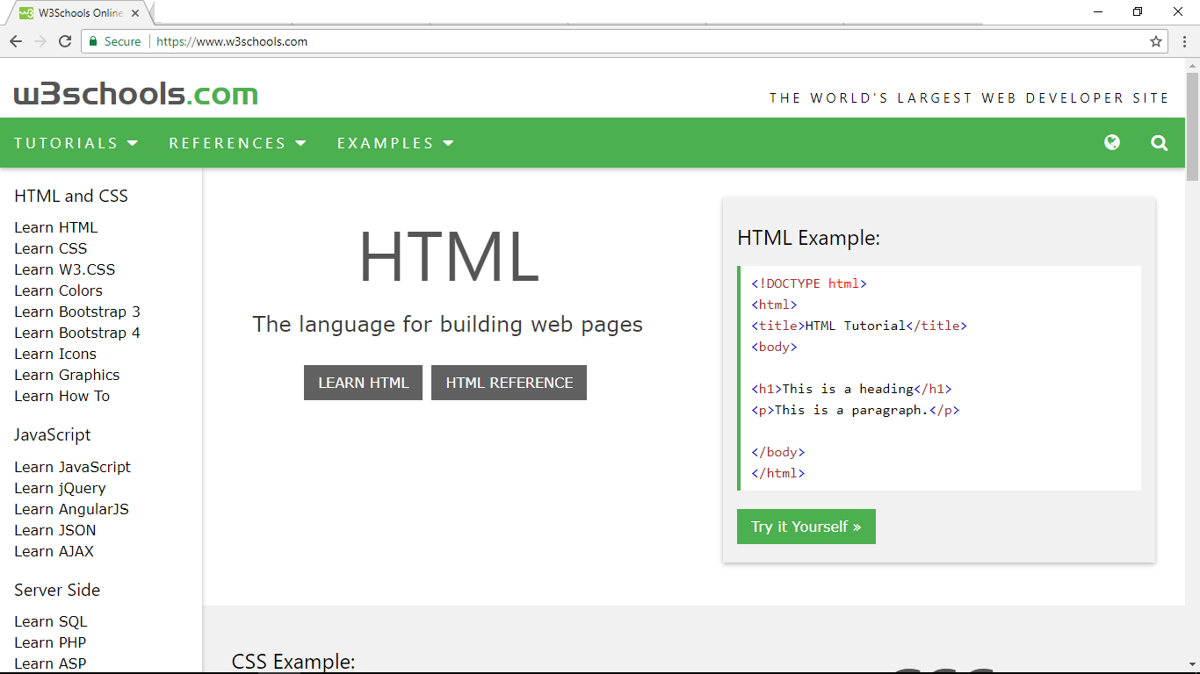
Task: Open the Learn W3.CSS link
Action: 65,269
